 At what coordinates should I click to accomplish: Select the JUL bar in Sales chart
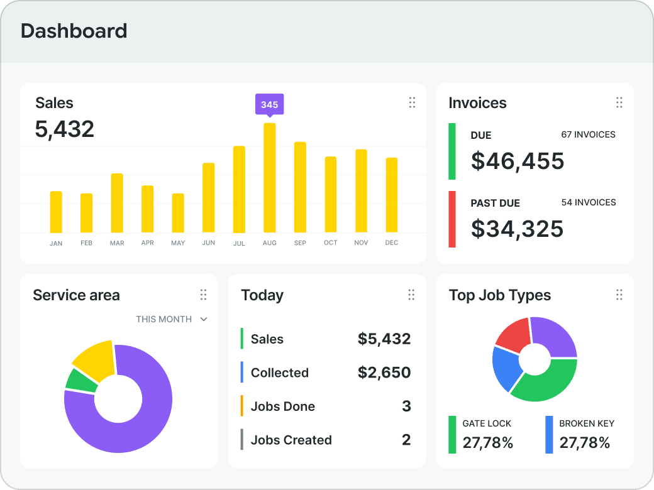pos(239,189)
